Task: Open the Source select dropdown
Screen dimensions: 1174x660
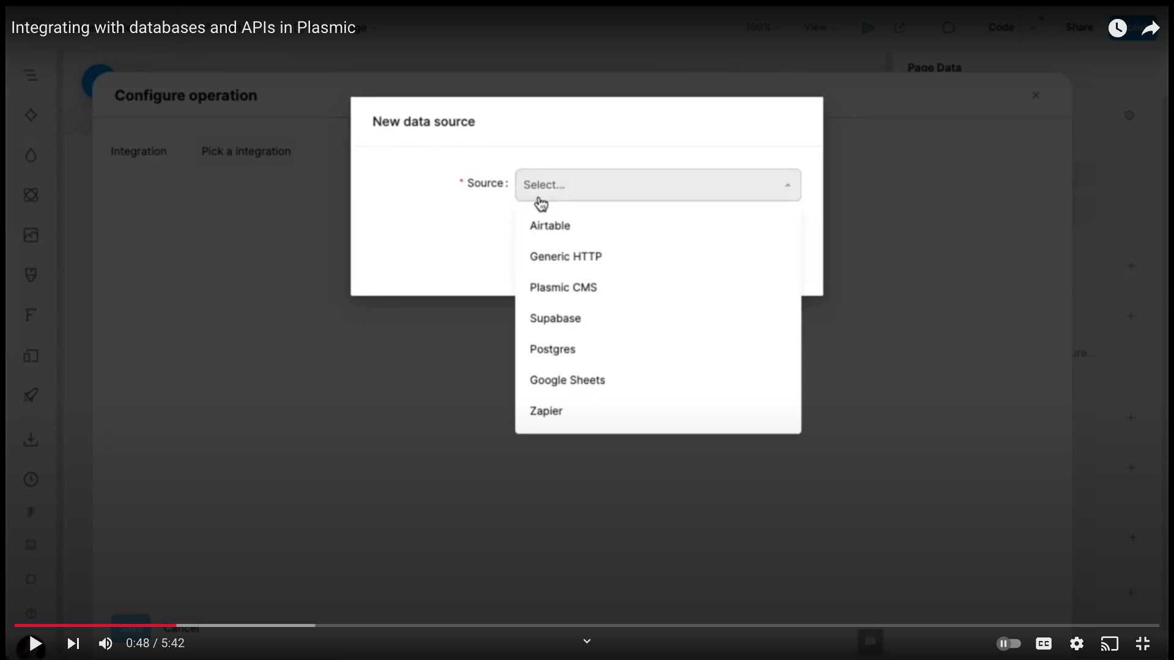Action: click(657, 185)
